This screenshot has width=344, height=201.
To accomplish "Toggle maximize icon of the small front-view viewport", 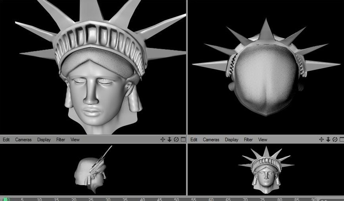I will tap(342, 139).
